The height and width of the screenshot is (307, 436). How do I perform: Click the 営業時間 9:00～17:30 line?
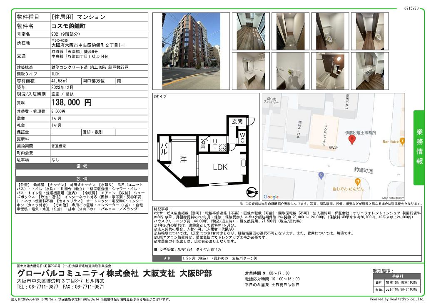click(x=267, y=273)
